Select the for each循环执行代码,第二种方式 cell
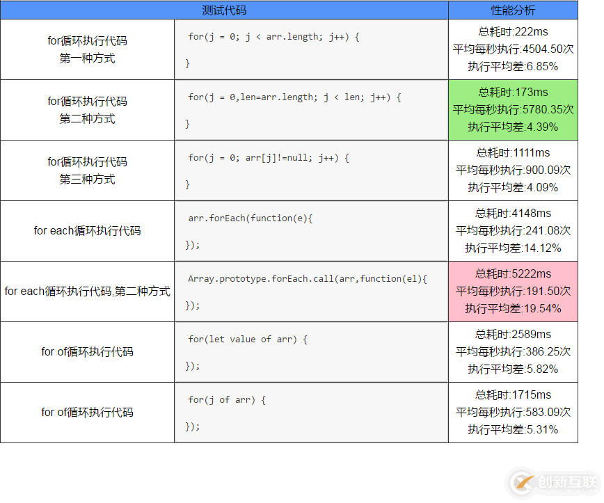This screenshot has width=604, height=503. (x=88, y=292)
